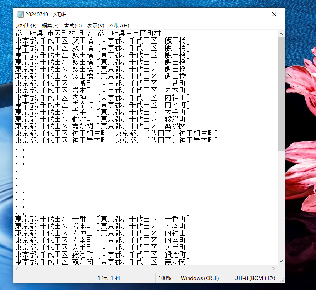This screenshot has width=316, height=290.
Task: Click the first 内神田 line
Action: pos(102,97)
